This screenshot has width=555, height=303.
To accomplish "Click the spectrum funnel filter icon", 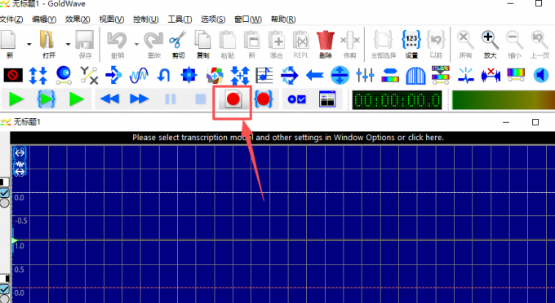I will coord(440,75).
